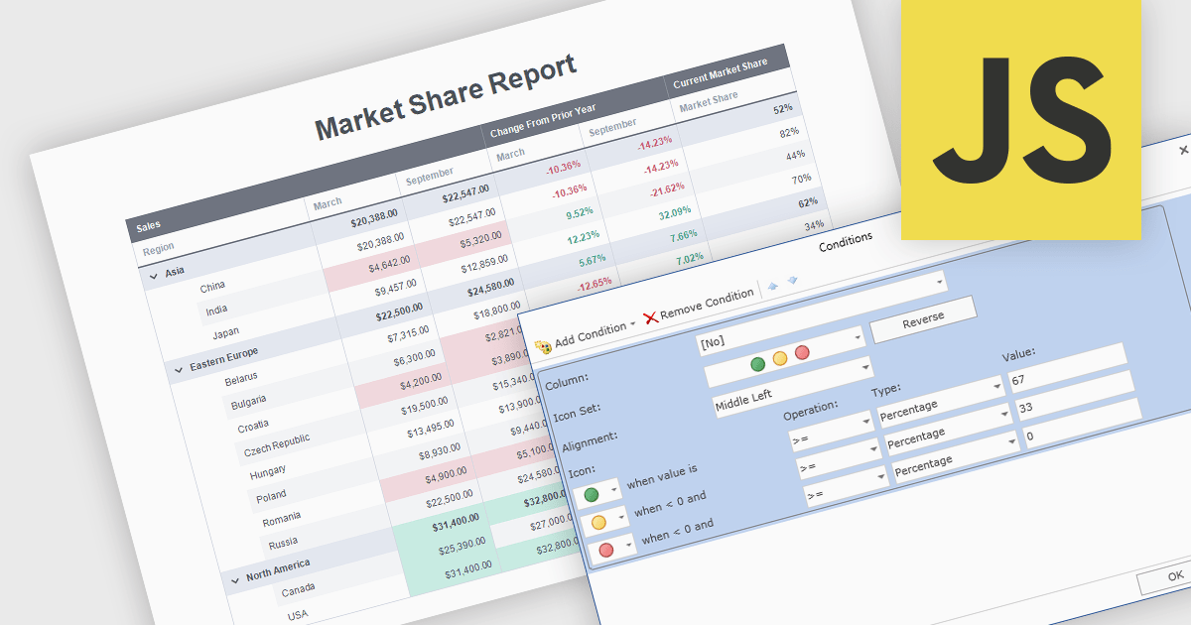Select the Croatia row
This screenshot has height=625, width=1191.
[x=252, y=428]
